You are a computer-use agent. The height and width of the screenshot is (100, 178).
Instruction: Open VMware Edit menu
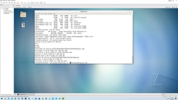[x=4, y=3]
